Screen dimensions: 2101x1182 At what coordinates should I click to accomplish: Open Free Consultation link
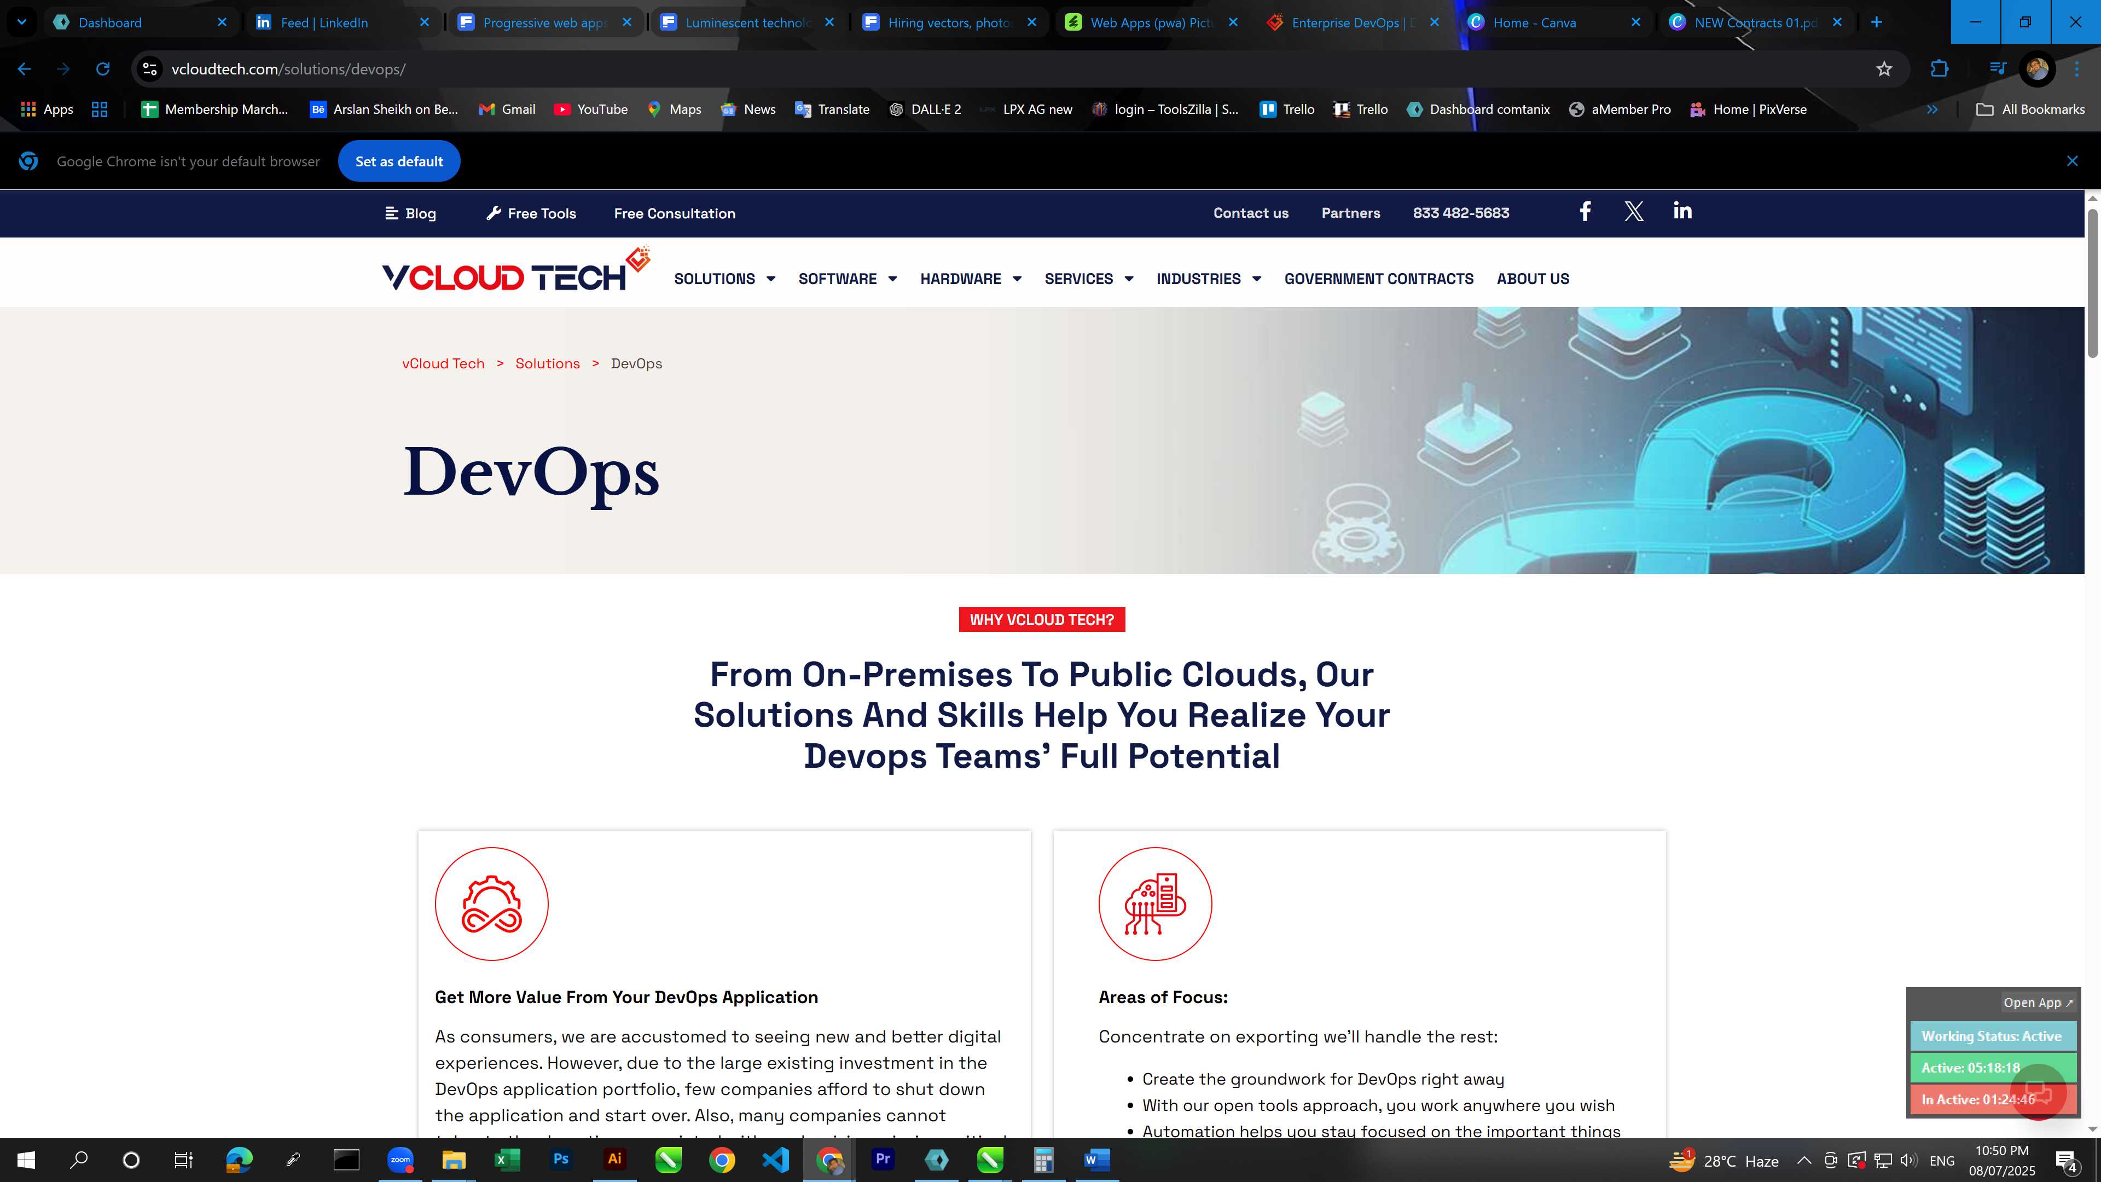click(675, 214)
